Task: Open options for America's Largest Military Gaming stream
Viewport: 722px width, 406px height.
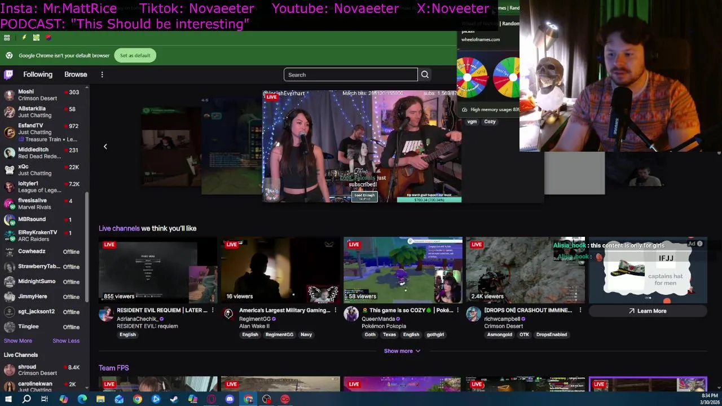Action: point(335,310)
